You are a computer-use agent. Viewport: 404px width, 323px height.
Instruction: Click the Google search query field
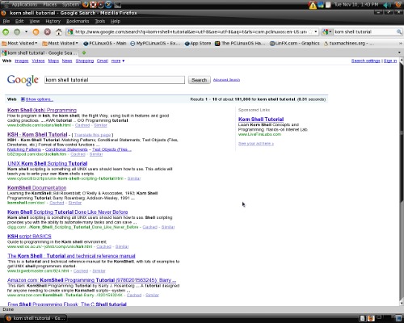click(115, 80)
